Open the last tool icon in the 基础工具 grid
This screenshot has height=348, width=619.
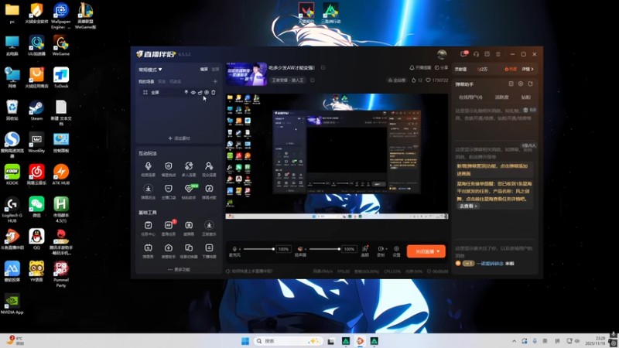point(209,247)
